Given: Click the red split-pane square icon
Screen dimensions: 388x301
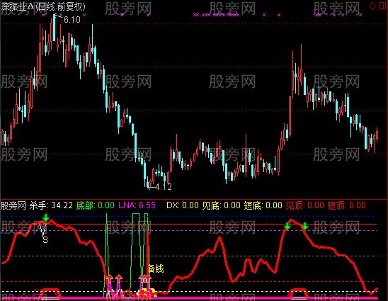Looking at the screenshot, I should [383, 6].
